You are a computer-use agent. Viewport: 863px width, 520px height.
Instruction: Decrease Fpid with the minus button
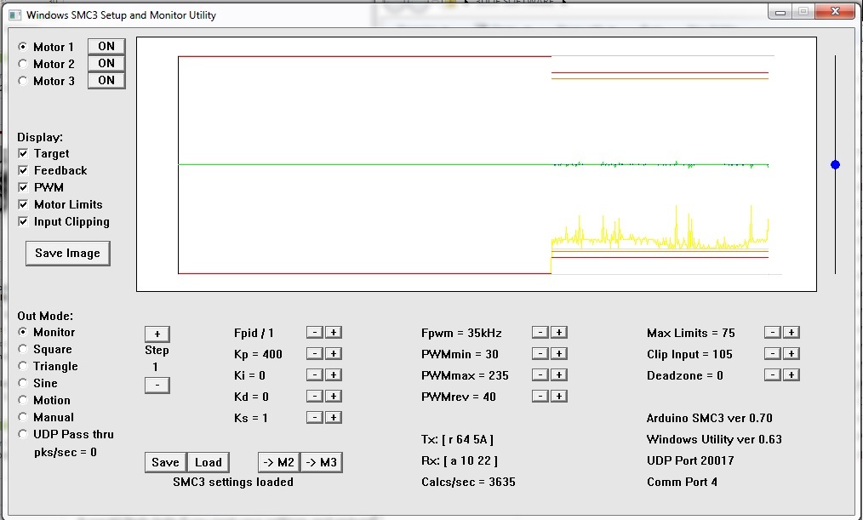pos(315,333)
